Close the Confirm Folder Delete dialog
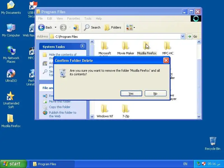The width and height of the screenshot is (224, 168). point(166,60)
